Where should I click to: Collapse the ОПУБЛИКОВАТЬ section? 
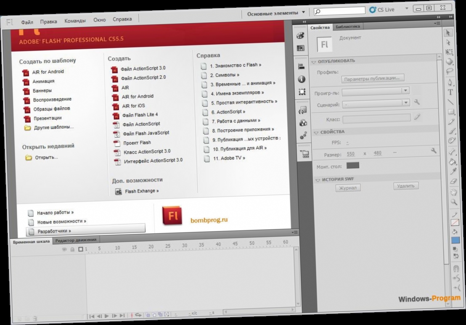coord(314,62)
